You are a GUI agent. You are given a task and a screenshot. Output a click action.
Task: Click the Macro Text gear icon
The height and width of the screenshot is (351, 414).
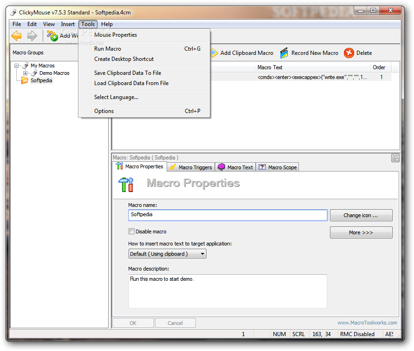(x=221, y=167)
